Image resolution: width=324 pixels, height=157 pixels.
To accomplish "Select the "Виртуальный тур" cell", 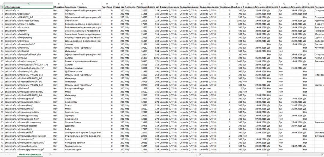I will pyautogui.click(x=83, y=88).
